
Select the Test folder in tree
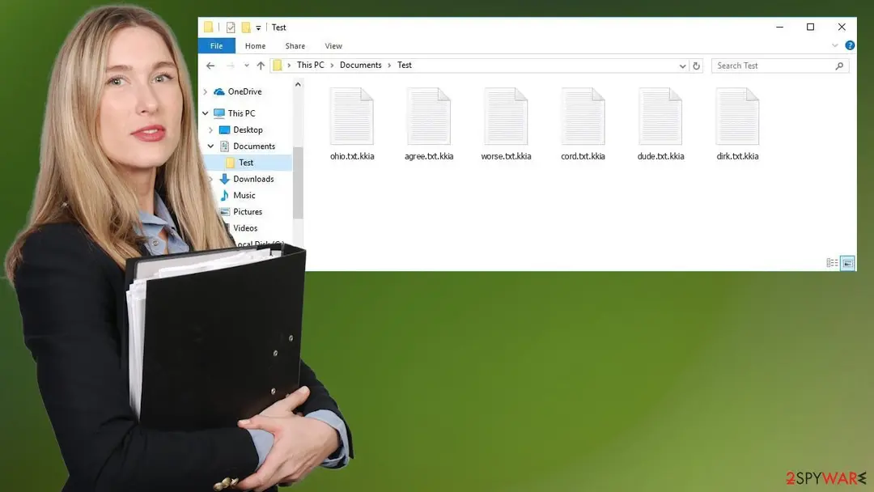tap(246, 163)
